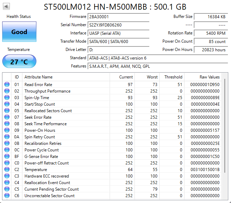Click the Raw Values column header
Viewport: 231px width, 203px height.
(x=209, y=77)
